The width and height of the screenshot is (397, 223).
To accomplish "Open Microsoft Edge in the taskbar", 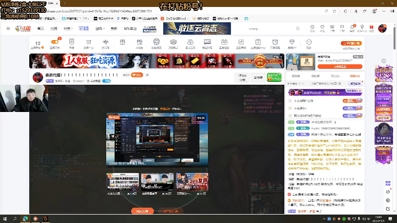I will 25,219.
